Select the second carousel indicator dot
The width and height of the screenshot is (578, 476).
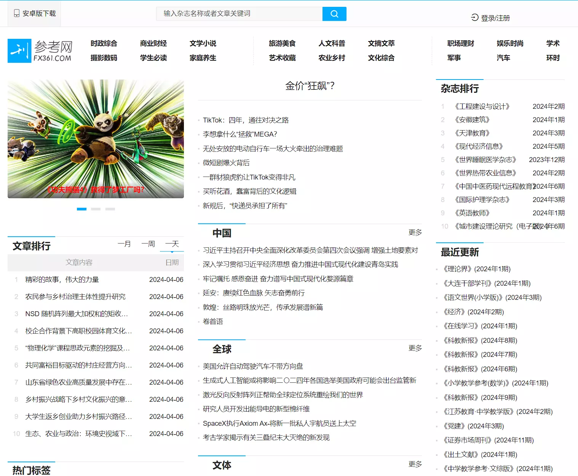96,209
